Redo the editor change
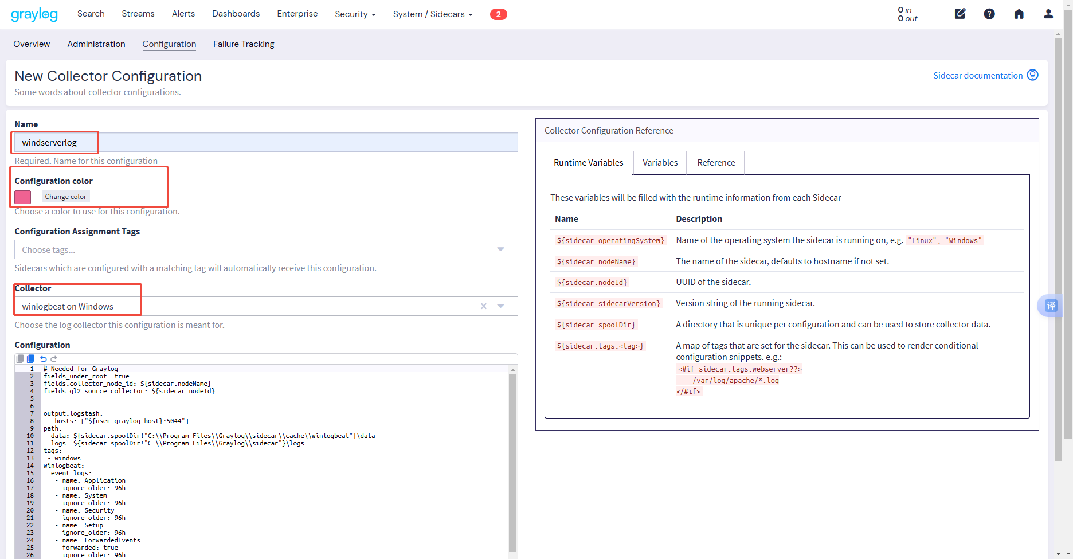This screenshot has height=559, width=1073. pos(54,359)
